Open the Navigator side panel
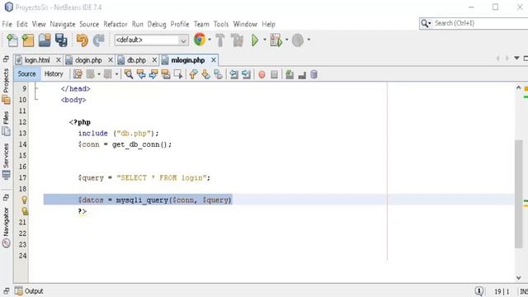Image resolution: width=528 pixels, height=297 pixels. pyautogui.click(x=6, y=227)
